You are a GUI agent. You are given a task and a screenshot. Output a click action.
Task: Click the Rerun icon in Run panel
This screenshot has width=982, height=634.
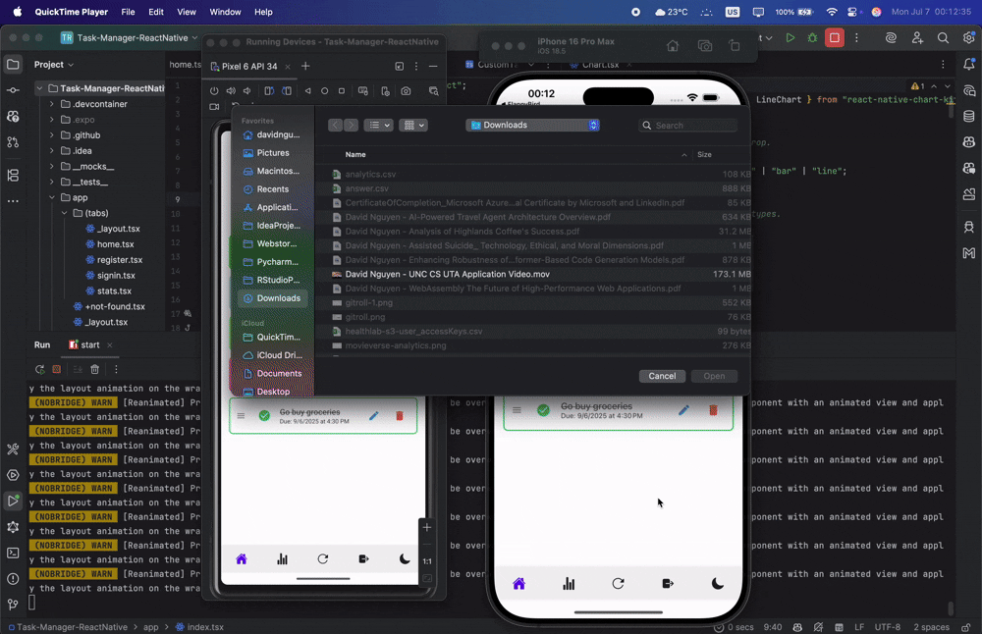click(x=39, y=369)
